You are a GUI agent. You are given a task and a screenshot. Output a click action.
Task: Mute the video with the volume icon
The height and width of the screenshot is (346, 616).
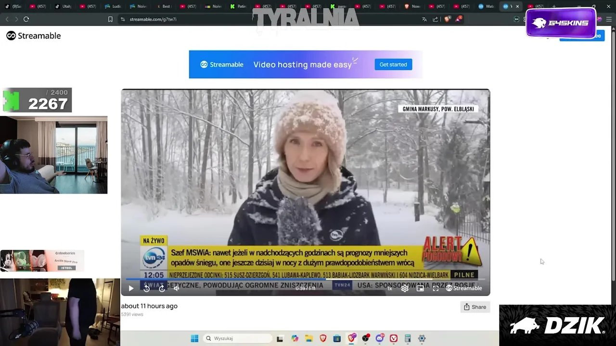click(x=177, y=288)
